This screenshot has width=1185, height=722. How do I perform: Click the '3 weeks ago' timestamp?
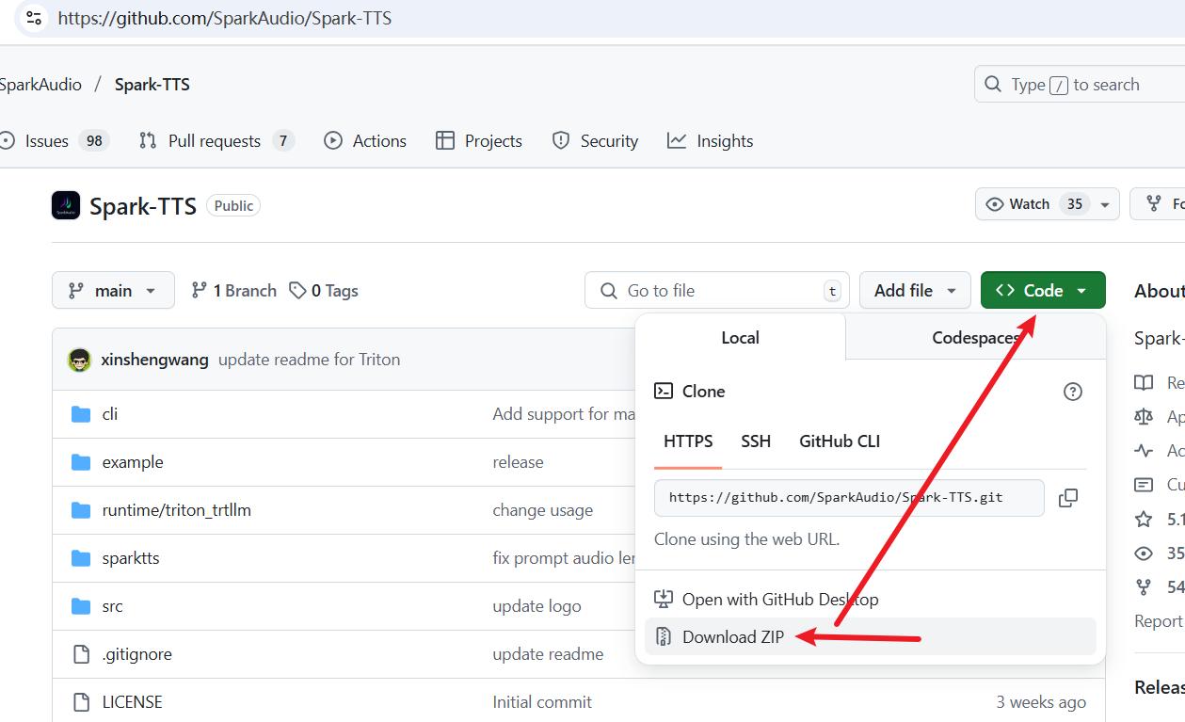point(1041,702)
